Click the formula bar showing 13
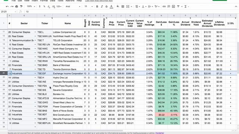 pyautogui.click(x=131, y=12)
